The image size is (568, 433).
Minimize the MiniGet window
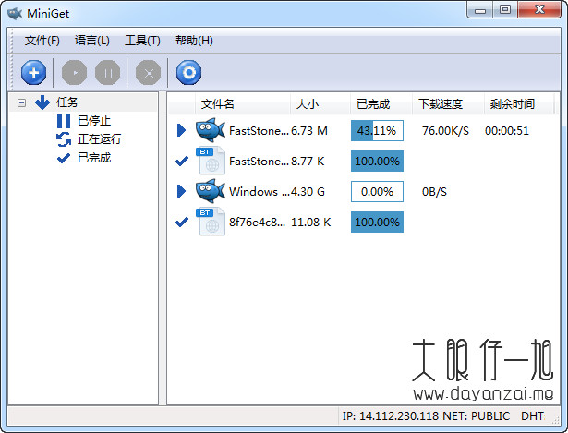coord(480,10)
